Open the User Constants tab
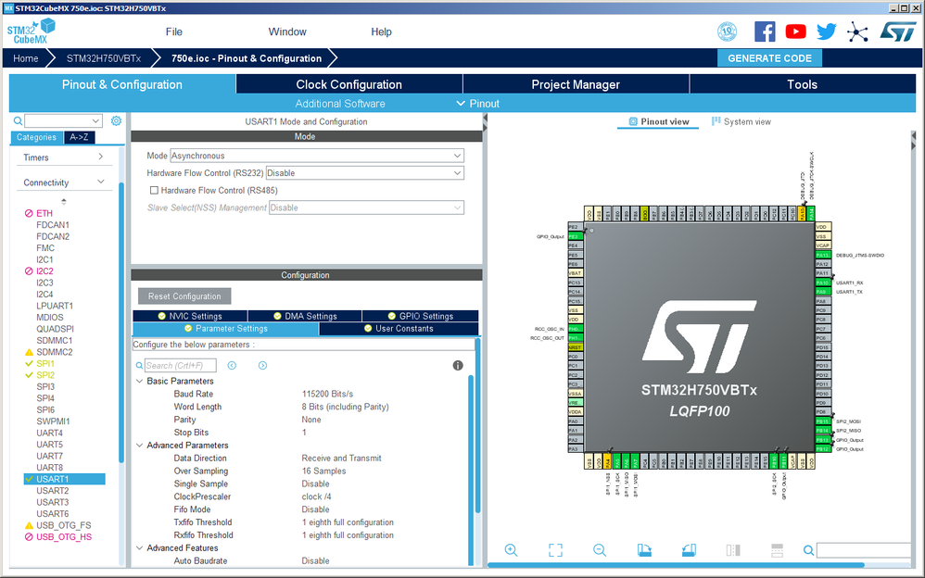 [x=399, y=329]
